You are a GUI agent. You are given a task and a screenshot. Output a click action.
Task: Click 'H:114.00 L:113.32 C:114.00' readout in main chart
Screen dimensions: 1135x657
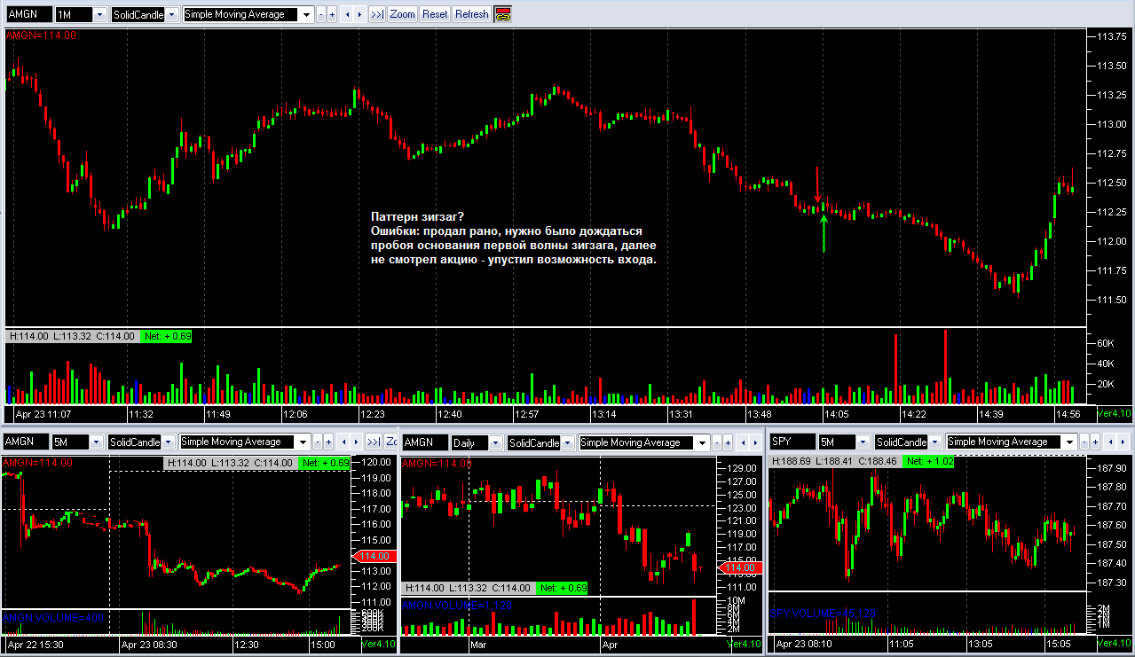click(72, 336)
